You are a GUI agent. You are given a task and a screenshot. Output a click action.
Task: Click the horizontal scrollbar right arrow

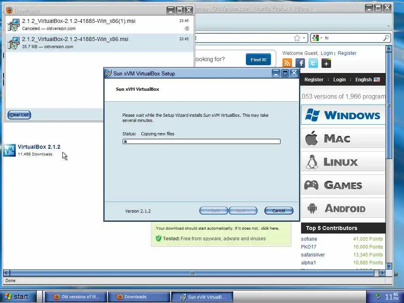[382, 273]
